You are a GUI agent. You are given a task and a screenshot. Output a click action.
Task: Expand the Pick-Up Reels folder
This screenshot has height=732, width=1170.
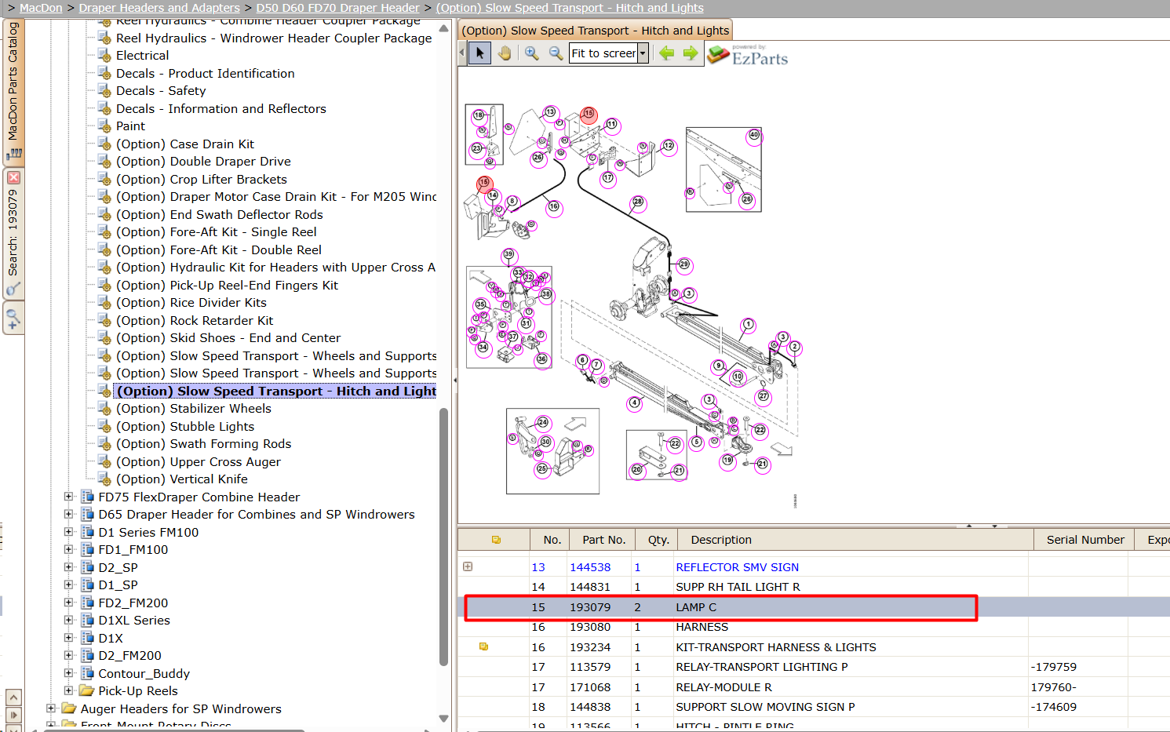[x=68, y=690]
